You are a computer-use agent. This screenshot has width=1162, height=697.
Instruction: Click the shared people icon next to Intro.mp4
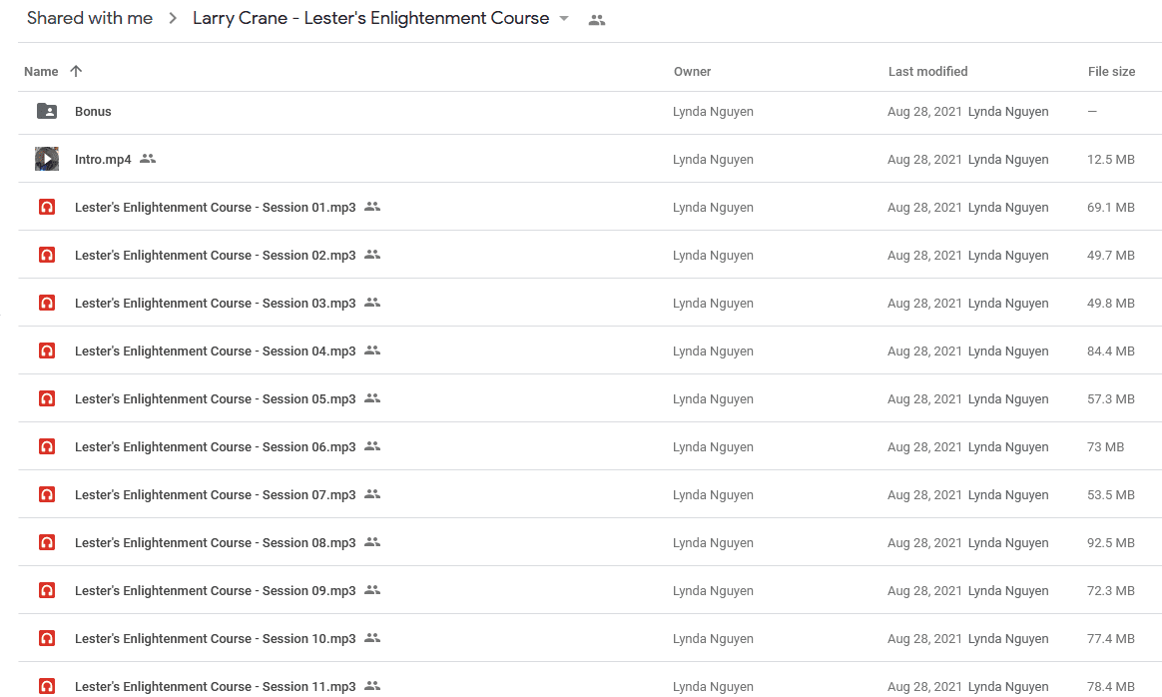click(148, 159)
